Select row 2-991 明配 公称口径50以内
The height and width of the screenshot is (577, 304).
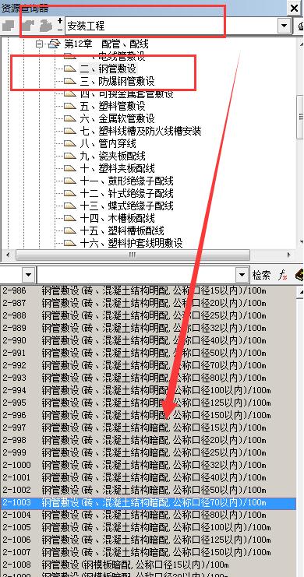pyautogui.click(x=148, y=353)
